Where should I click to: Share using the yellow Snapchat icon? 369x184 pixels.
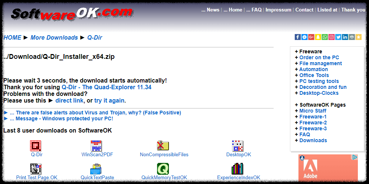(x=318, y=37)
